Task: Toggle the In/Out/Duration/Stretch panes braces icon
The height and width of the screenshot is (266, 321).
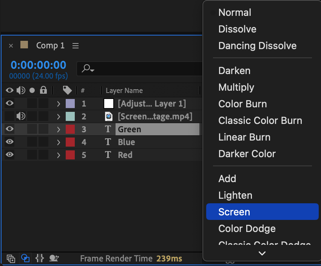Action: coord(39,258)
